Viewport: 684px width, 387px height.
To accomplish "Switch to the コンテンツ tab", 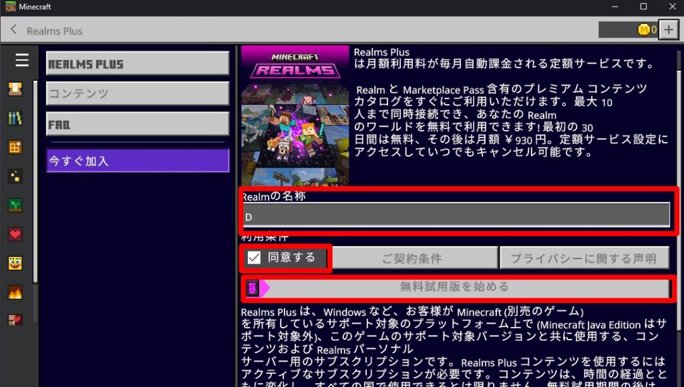I will point(138,94).
